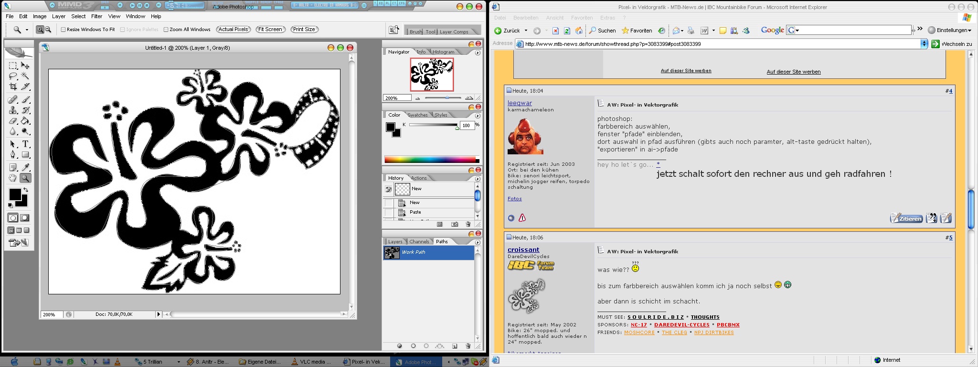Click the Fit Screen button
This screenshot has height=367, width=978.
coord(270,29)
